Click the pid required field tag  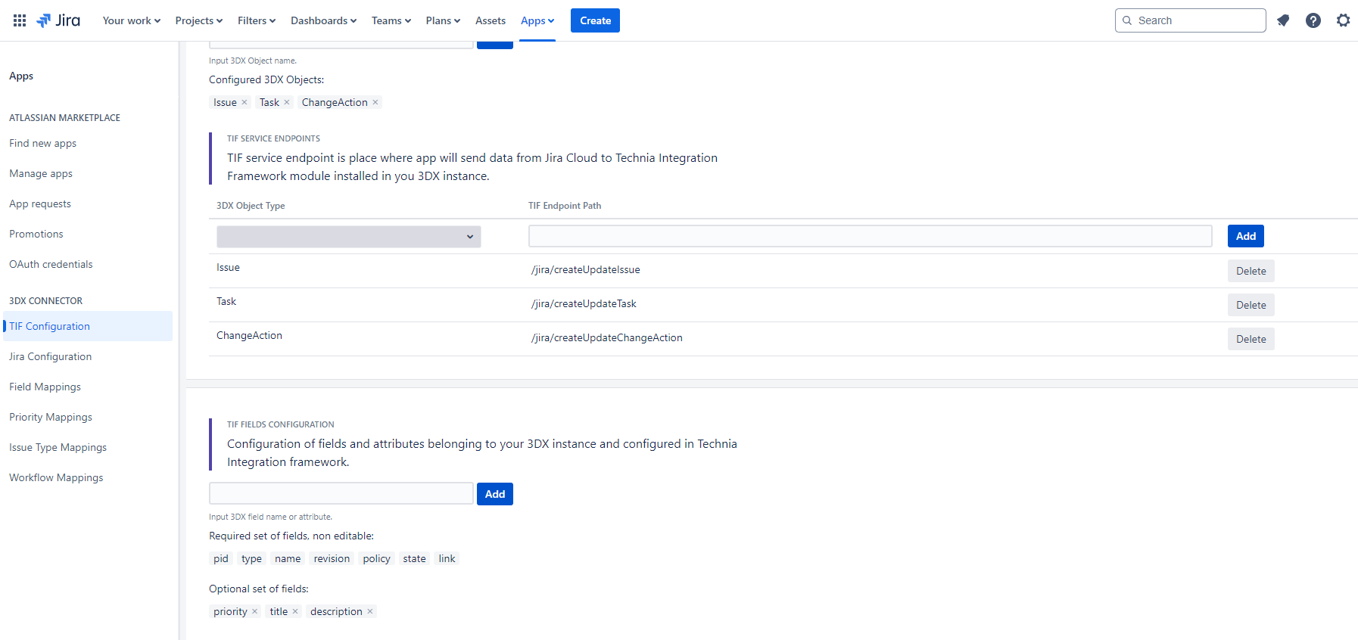coord(221,558)
